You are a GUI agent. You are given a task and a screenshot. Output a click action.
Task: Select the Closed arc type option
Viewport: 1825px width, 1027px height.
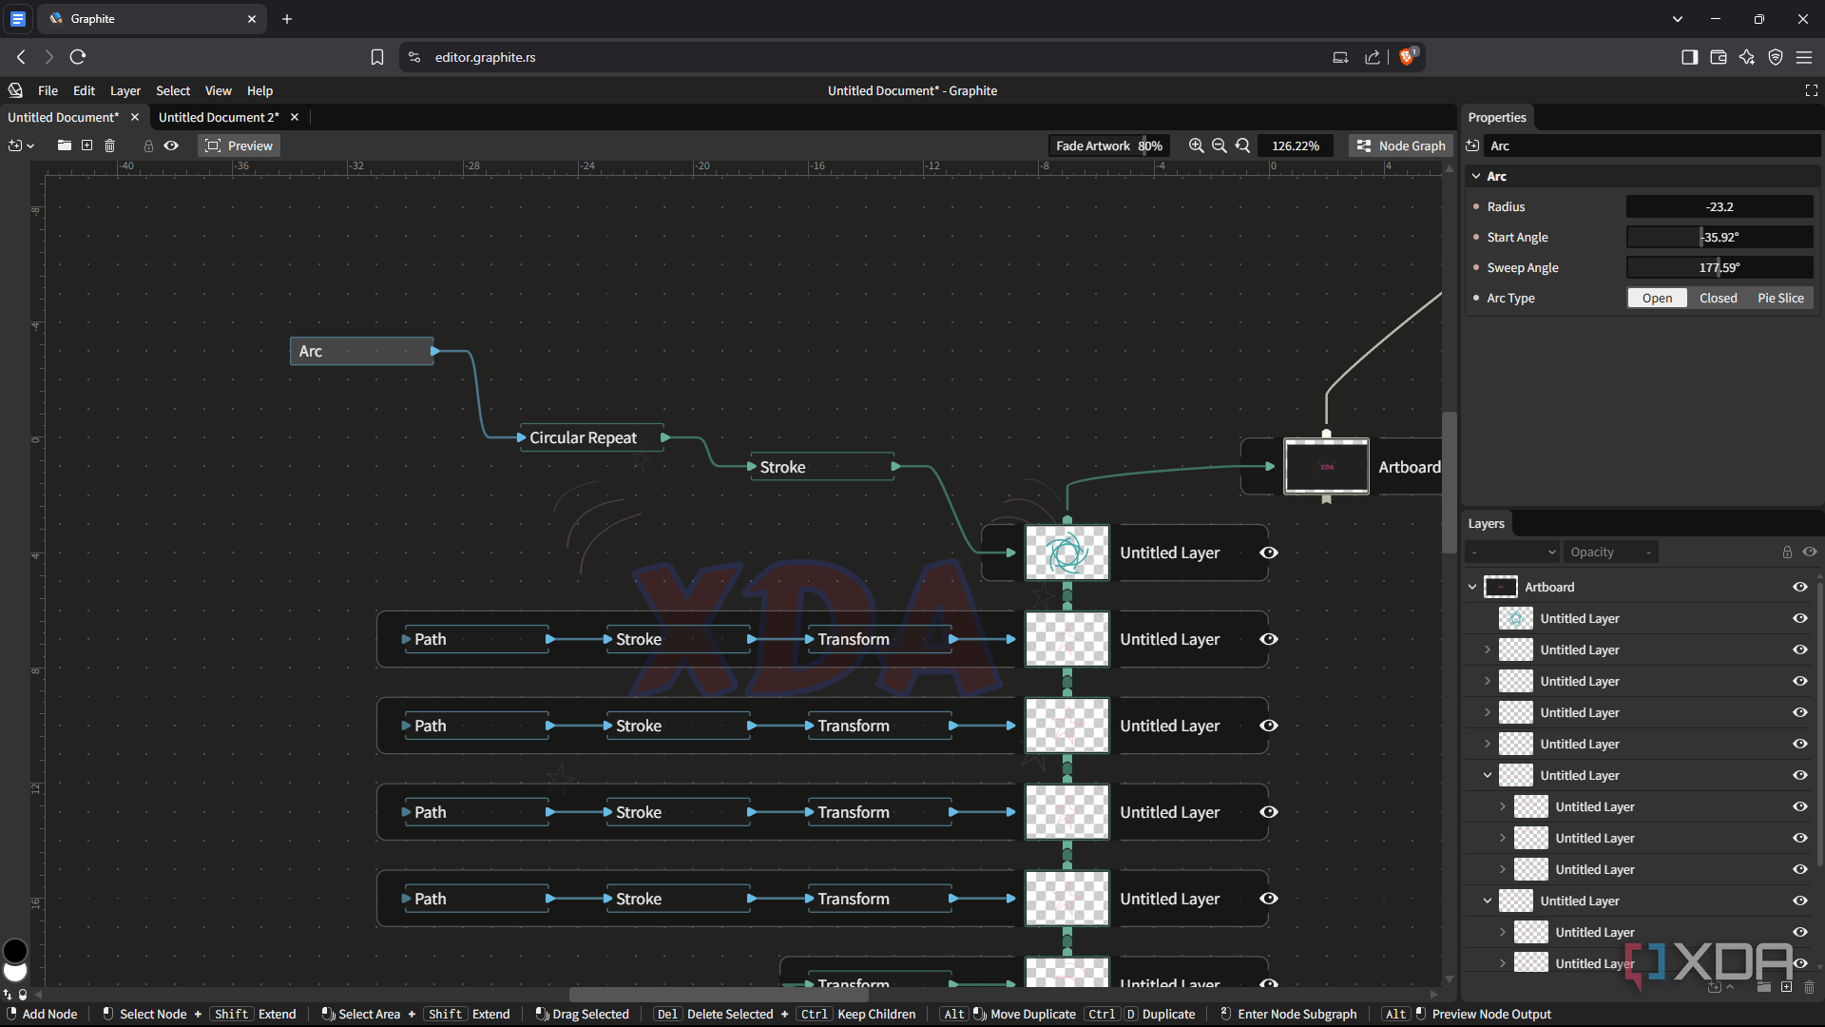coord(1718,298)
